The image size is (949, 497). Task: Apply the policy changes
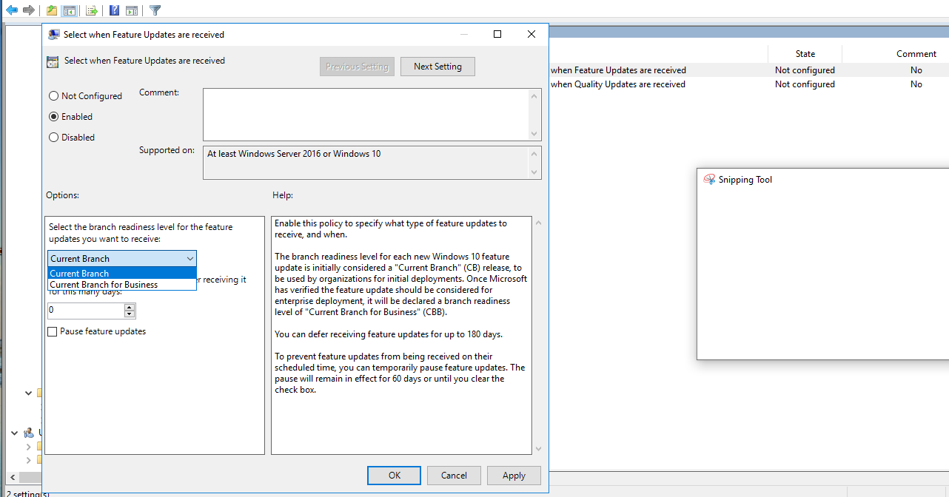tap(514, 475)
